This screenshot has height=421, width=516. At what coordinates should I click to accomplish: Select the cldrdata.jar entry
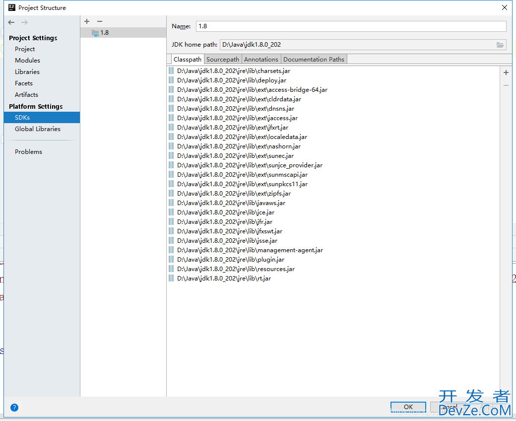click(239, 99)
